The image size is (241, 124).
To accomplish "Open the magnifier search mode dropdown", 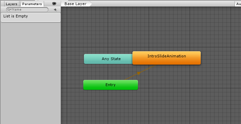I will tap(9, 10).
